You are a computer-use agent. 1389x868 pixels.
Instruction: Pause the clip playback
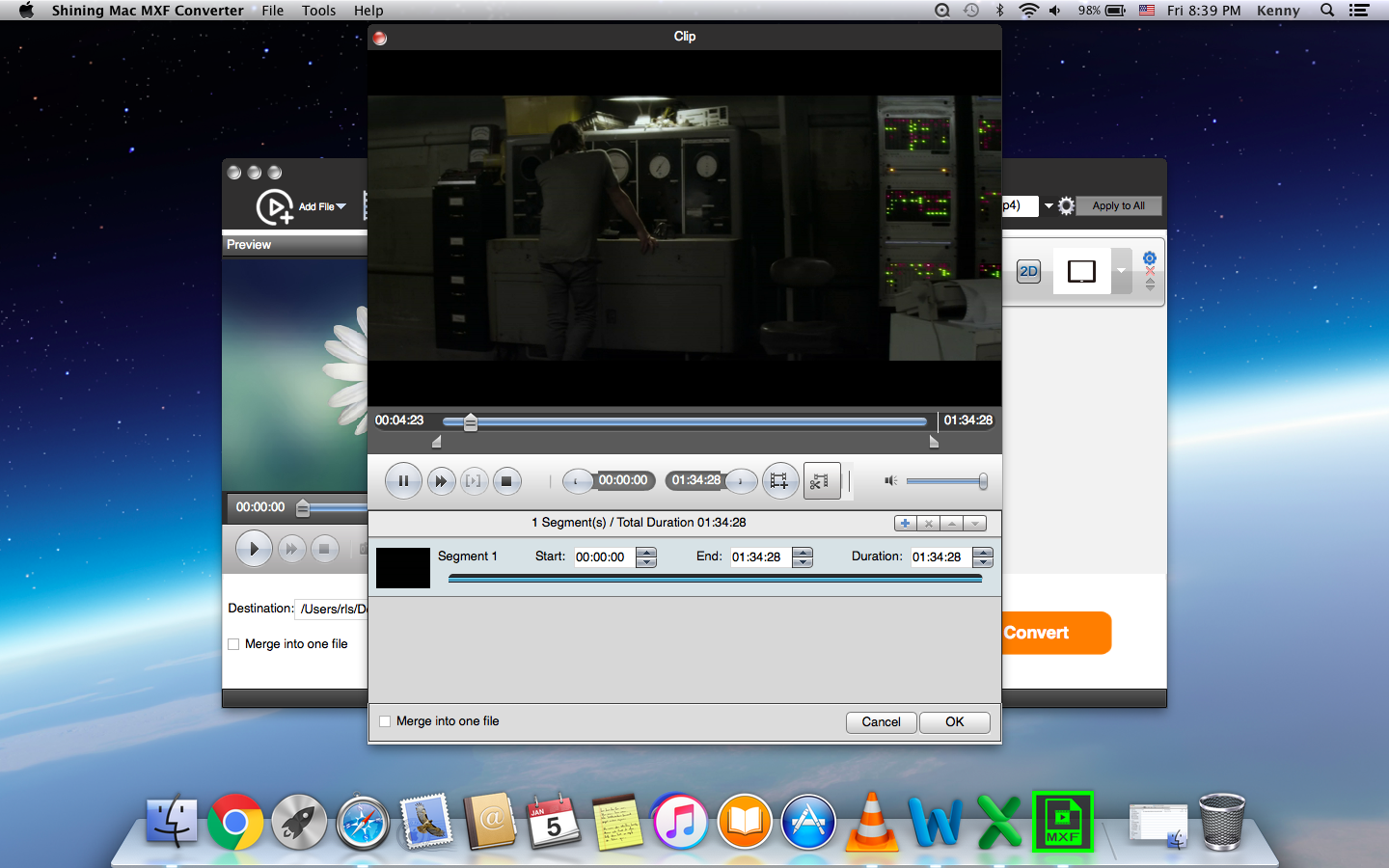(x=403, y=480)
